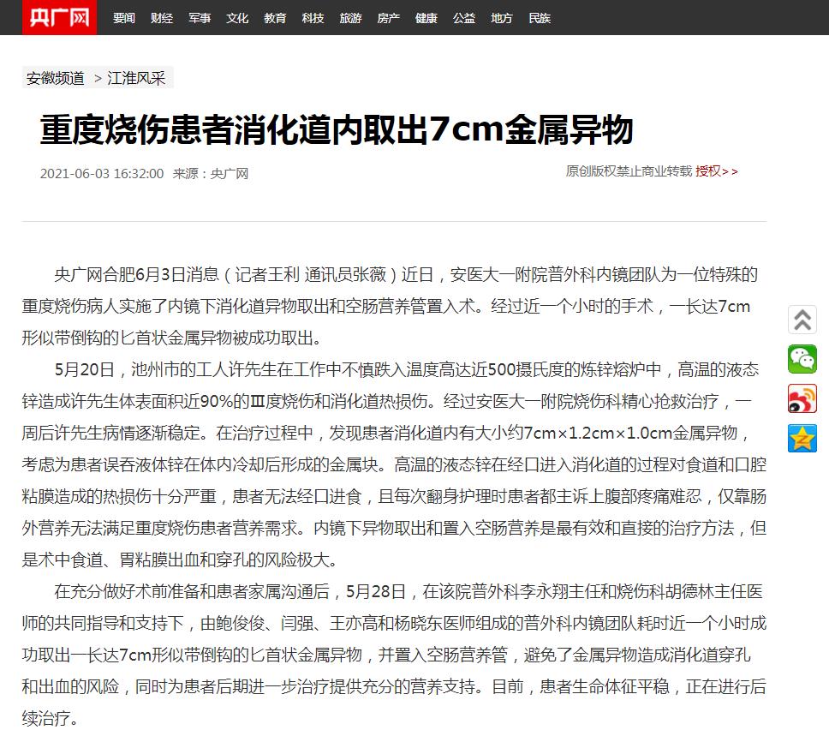Open the 公益 section

pos(463,18)
